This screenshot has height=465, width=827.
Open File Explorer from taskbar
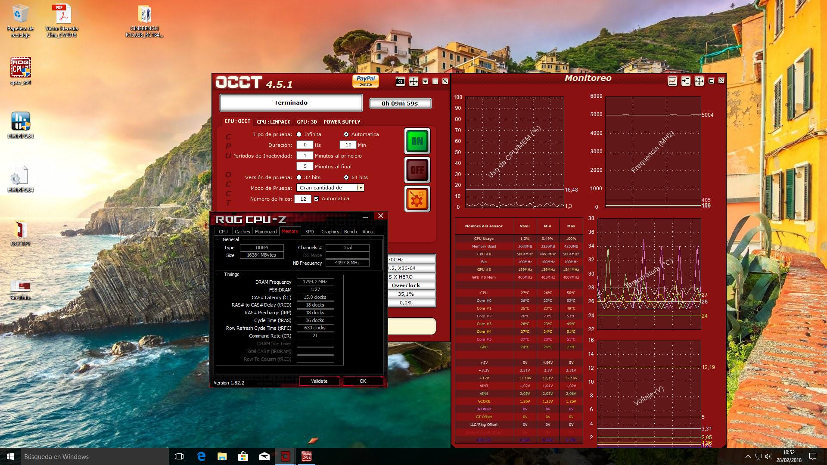[x=222, y=456]
